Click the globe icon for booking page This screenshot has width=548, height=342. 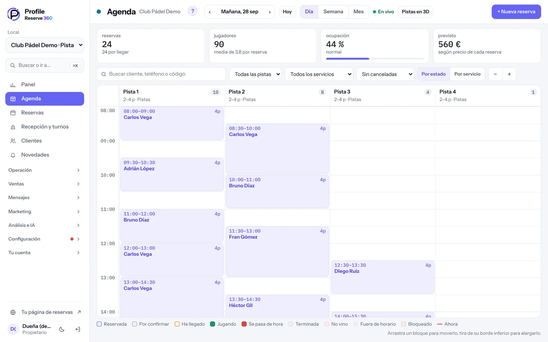coord(13,312)
